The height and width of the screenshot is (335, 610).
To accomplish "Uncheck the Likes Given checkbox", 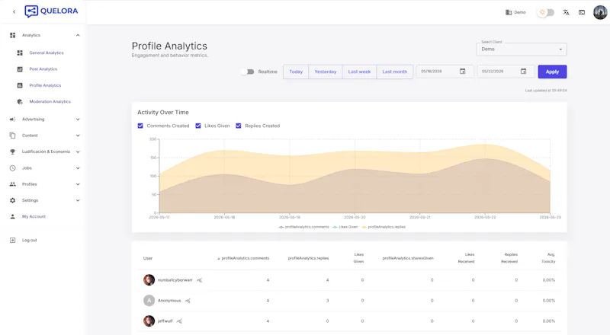I will (x=198, y=126).
